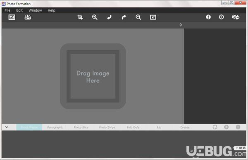
Task: Click the Drag Image Here drop area
Action: 93,76
